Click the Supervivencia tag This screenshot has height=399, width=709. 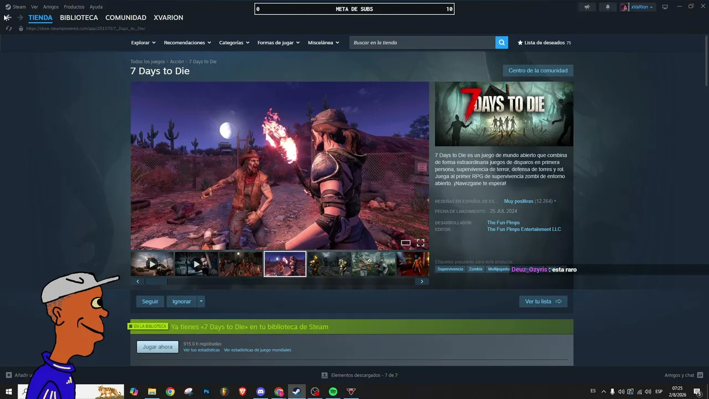coord(450,269)
